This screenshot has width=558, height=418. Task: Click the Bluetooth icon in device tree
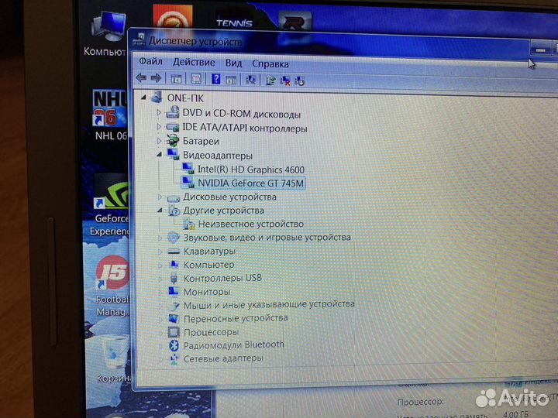click(x=174, y=345)
